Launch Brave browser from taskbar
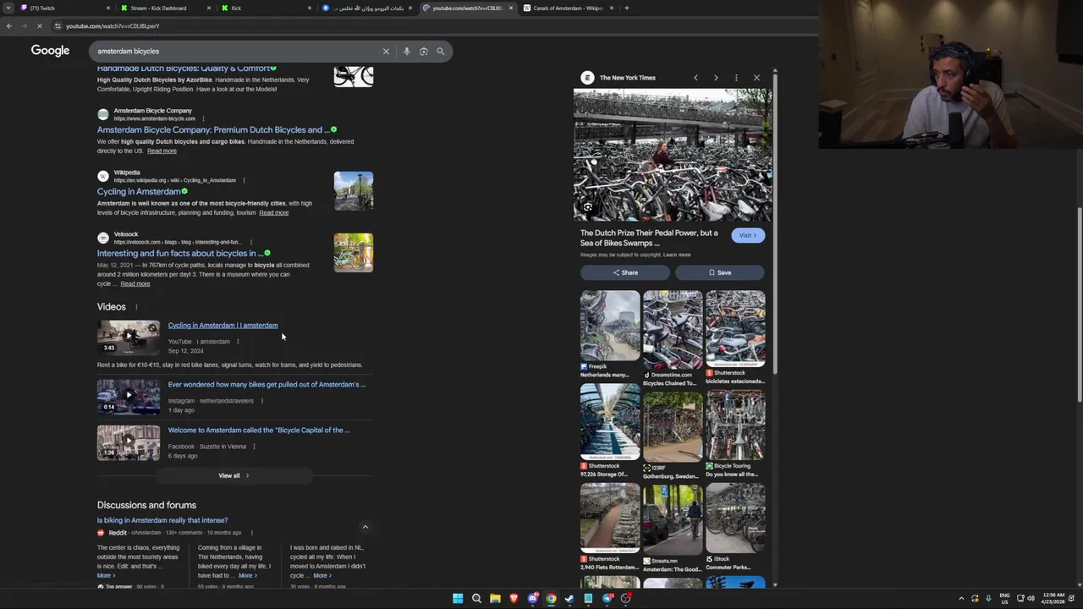Screen dimensions: 1083x609 point(514,599)
